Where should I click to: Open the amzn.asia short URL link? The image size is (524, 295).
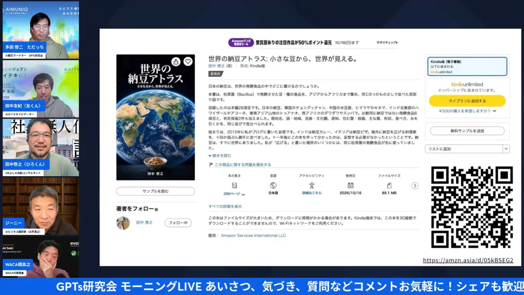(x=468, y=261)
